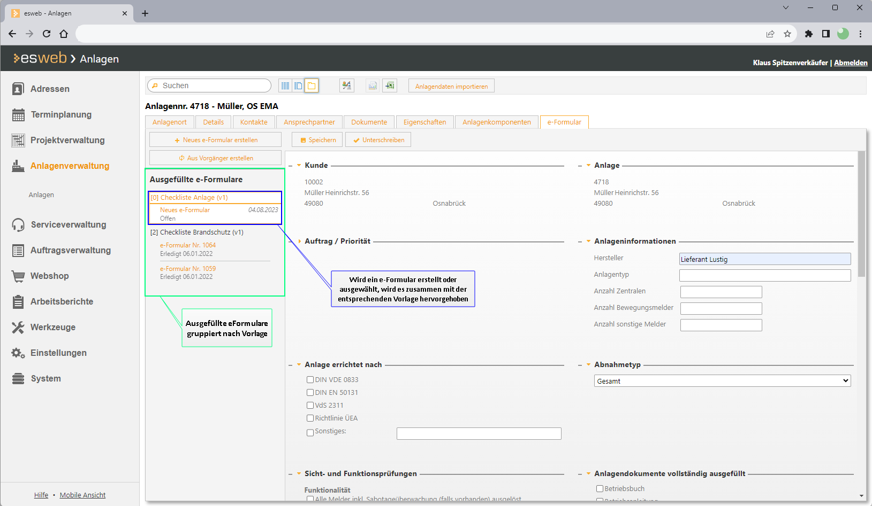Open Terminplanung calendar icon
This screenshot has height=506, width=872.
point(18,114)
